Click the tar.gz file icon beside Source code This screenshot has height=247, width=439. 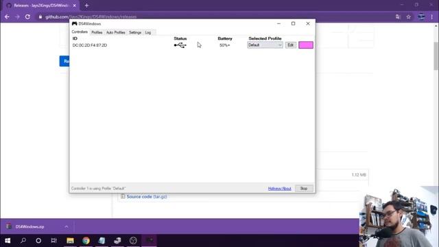[x=123, y=197]
